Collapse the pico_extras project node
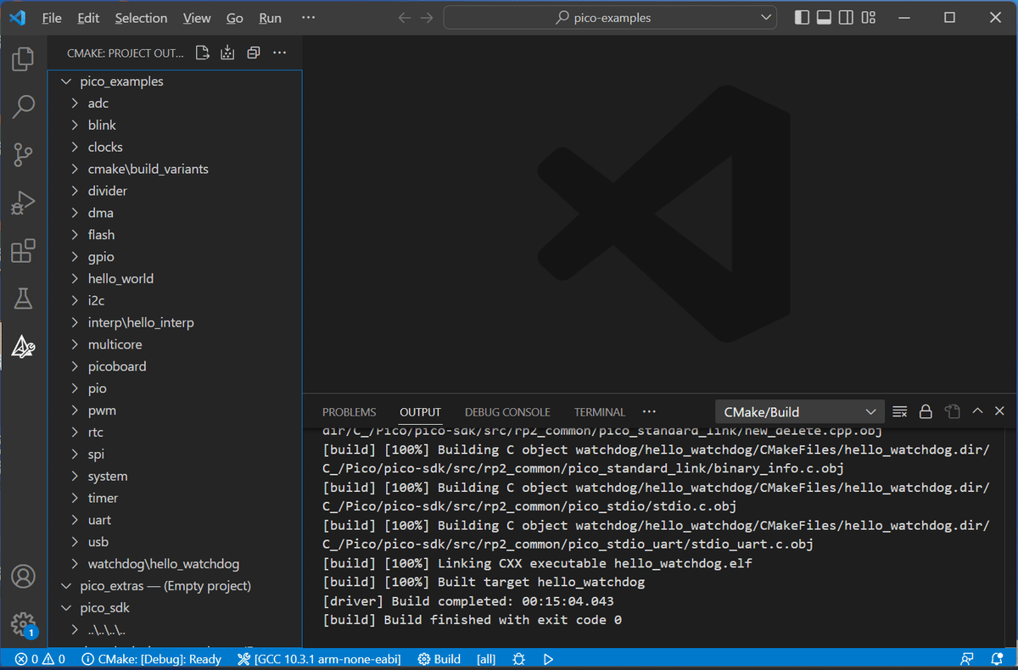 [65, 586]
